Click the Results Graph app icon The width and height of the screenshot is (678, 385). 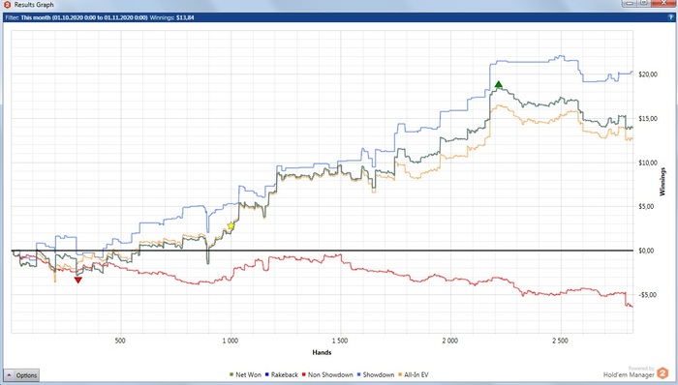pyautogui.click(x=7, y=5)
